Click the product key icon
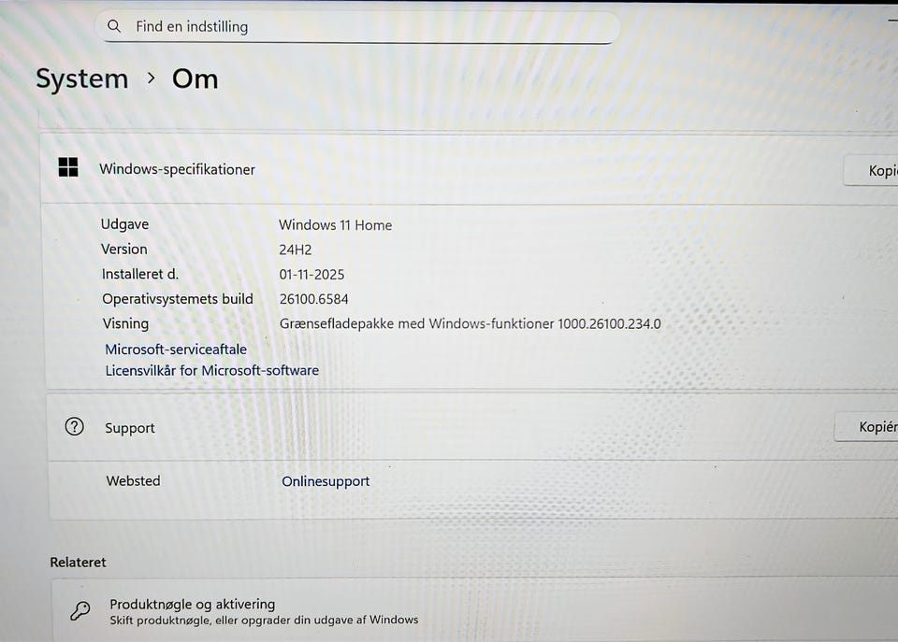This screenshot has width=898, height=642. (80, 610)
